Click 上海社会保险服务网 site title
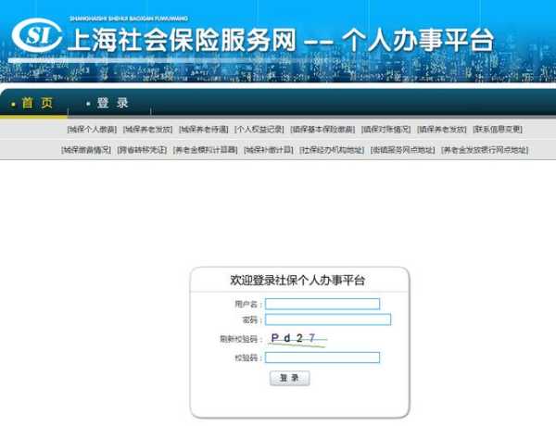The width and height of the screenshot is (556, 426). pyautogui.click(x=182, y=40)
